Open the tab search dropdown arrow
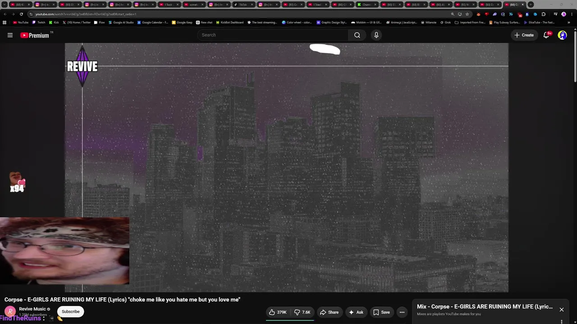This screenshot has height=324, width=577. [x=5, y=4]
